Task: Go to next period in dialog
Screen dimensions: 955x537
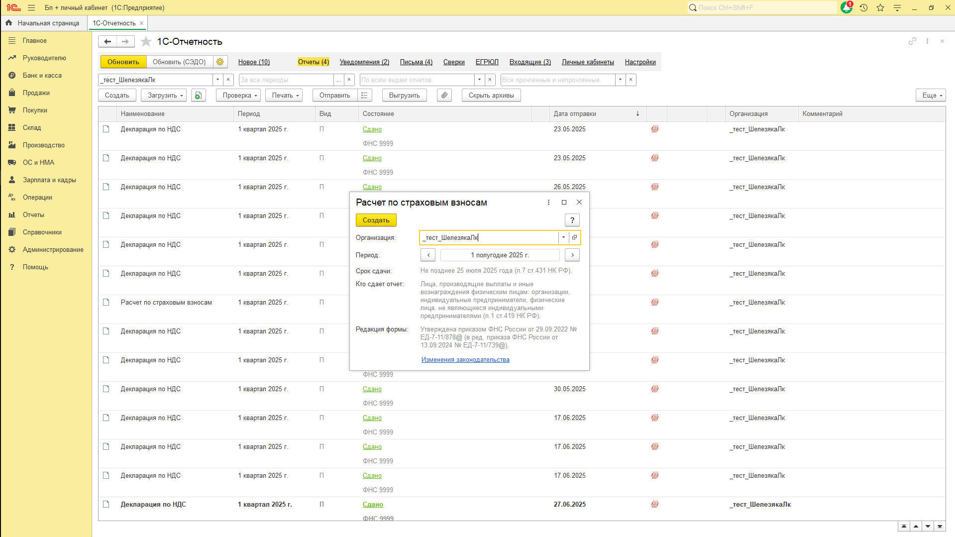Action: (572, 255)
